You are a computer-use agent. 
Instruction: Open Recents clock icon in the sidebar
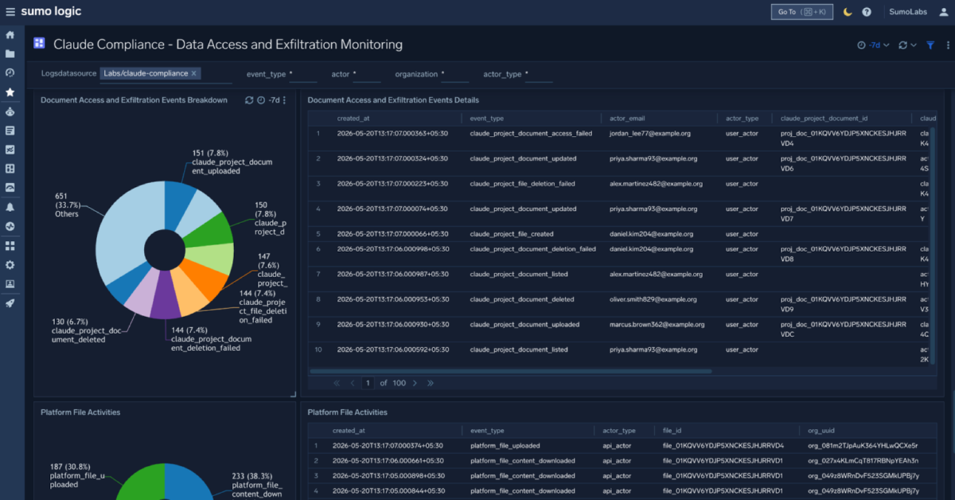pyautogui.click(x=10, y=73)
